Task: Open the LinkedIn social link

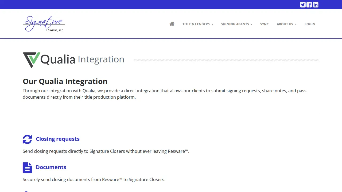Action: click(x=316, y=5)
